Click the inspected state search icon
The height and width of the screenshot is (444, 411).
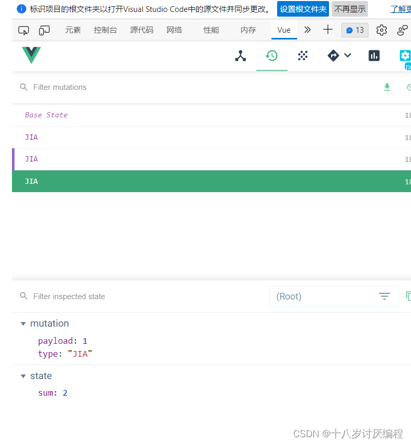(x=24, y=296)
